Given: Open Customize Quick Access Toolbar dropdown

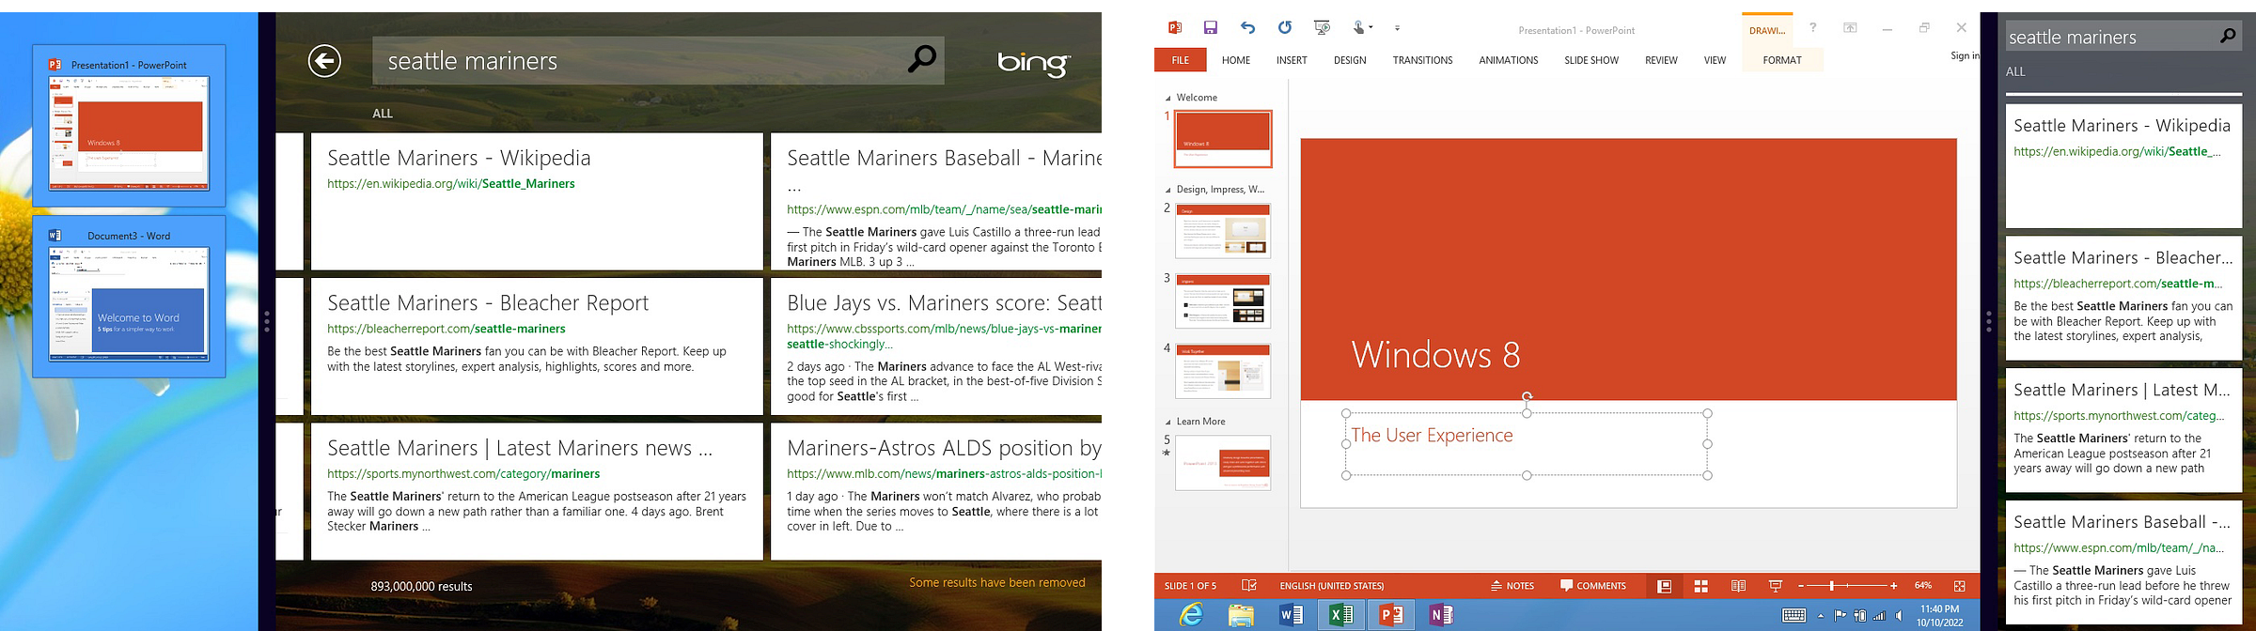Looking at the screenshot, I should point(1397,28).
